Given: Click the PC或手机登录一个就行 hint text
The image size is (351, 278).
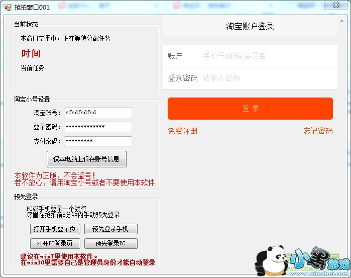Looking at the screenshot, I should click(x=56, y=209).
